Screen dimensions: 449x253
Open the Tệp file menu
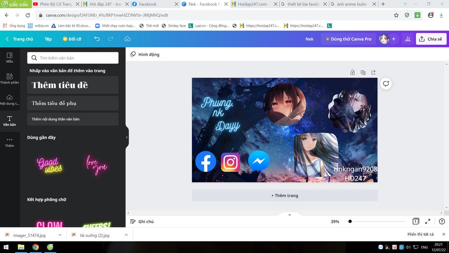click(48, 39)
